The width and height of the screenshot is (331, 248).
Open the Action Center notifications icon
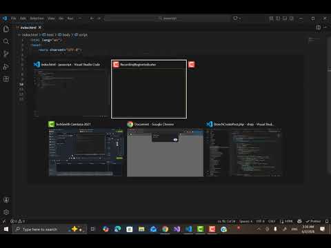(323, 229)
